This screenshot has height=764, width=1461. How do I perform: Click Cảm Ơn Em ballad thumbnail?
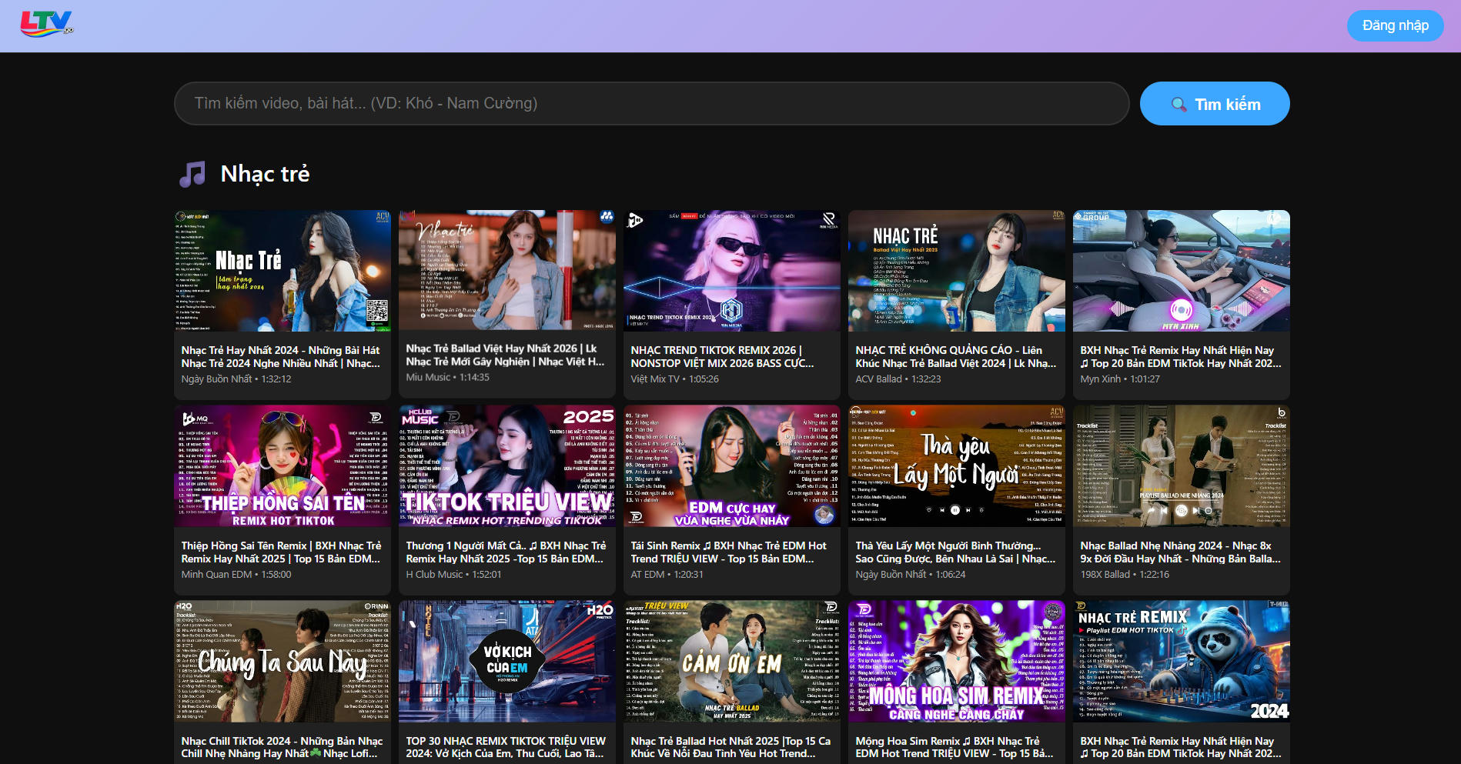pos(731,662)
